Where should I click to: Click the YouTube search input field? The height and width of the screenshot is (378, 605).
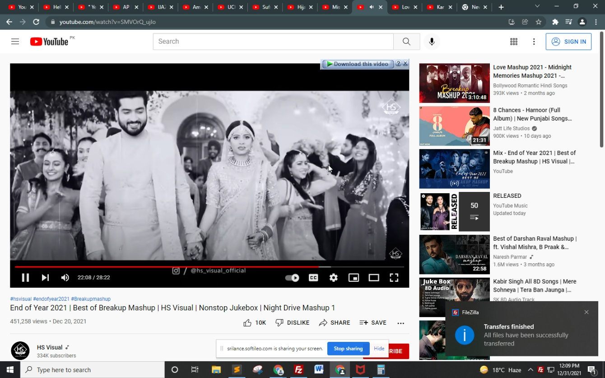tap(273, 42)
